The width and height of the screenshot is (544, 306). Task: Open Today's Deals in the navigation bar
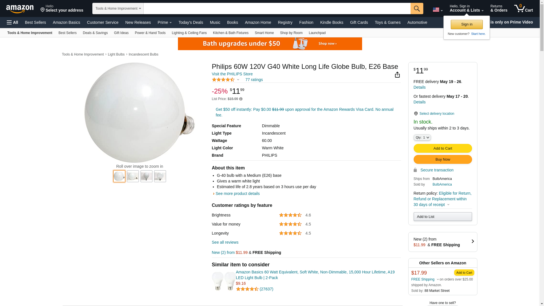tap(191, 22)
